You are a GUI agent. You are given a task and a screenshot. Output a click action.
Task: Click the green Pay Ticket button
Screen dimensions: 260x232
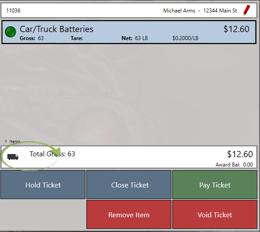pyautogui.click(x=215, y=184)
